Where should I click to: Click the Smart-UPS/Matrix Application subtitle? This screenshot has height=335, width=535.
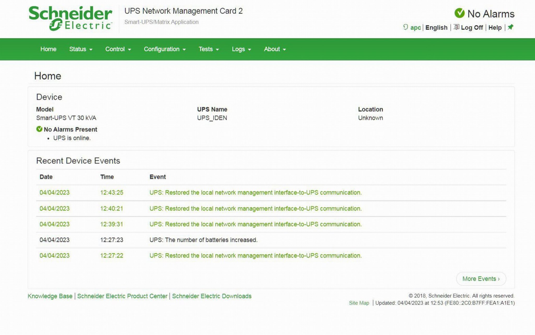point(161,22)
